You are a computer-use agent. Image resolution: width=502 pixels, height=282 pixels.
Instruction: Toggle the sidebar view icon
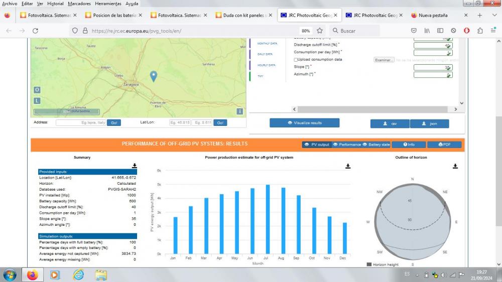click(440, 31)
